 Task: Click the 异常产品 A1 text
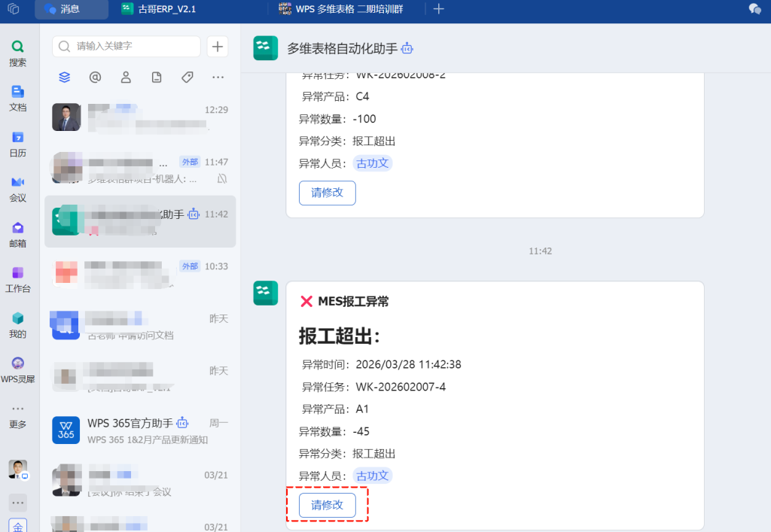335,409
